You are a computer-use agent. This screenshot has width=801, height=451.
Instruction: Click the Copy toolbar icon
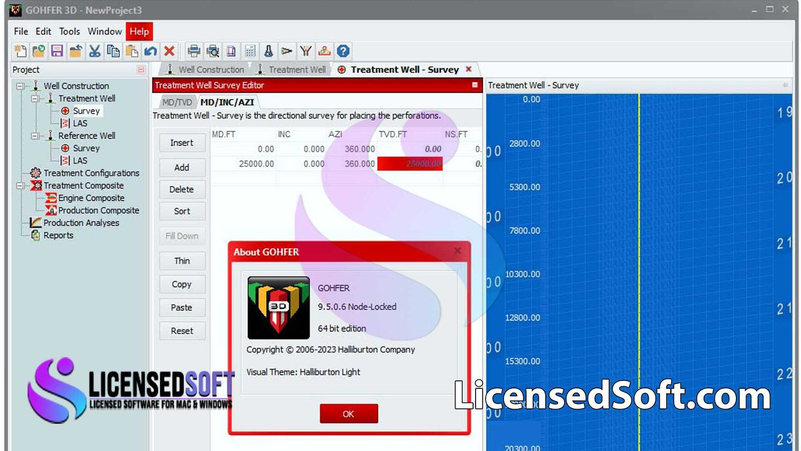click(113, 51)
